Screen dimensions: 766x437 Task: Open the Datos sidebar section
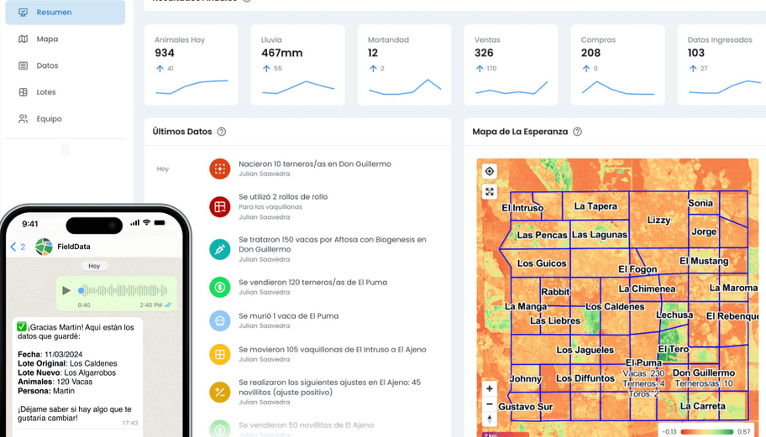tap(47, 65)
